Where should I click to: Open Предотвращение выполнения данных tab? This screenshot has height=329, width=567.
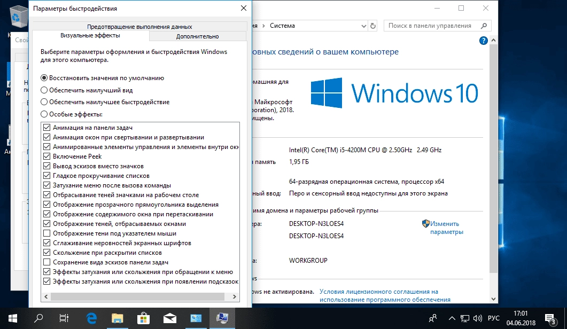[139, 26]
